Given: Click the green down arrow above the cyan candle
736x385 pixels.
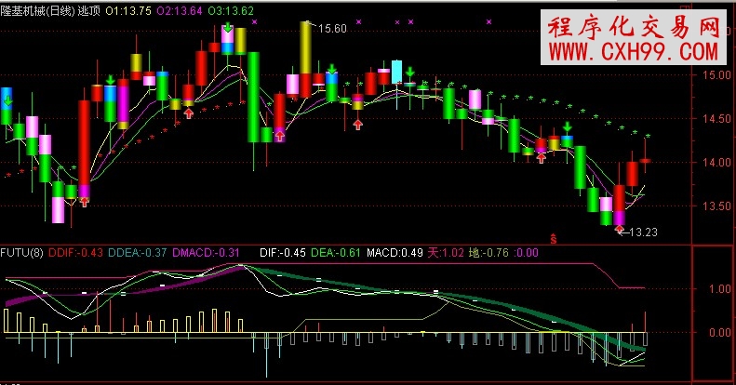Looking at the screenshot, I should pyautogui.click(x=410, y=71).
